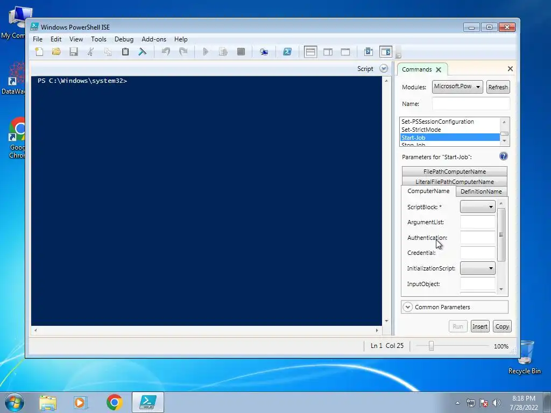Open the Add-ons menu
551x413 pixels.
pos(153,39)
